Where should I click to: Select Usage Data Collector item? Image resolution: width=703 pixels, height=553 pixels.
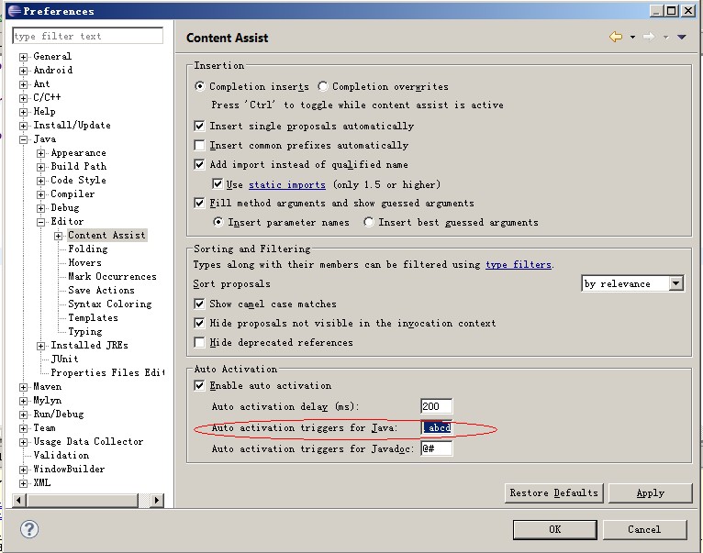tap(88, 442)
